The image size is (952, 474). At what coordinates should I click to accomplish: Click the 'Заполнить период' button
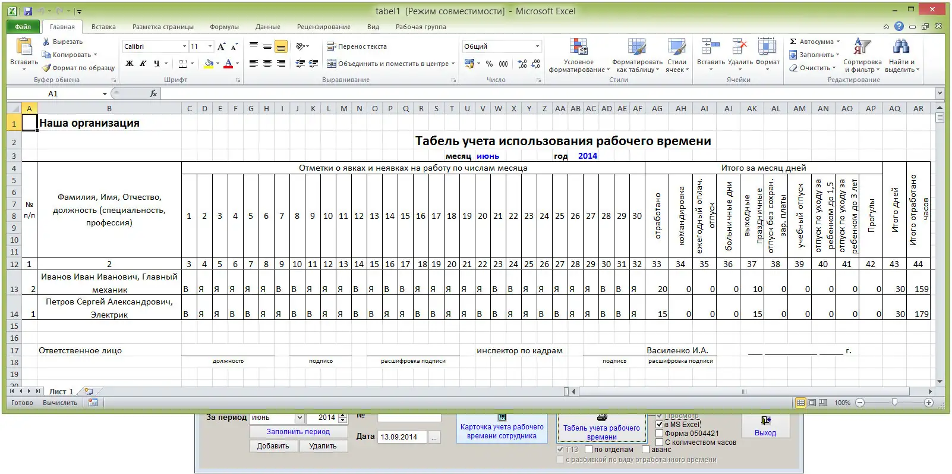[298, 432]
